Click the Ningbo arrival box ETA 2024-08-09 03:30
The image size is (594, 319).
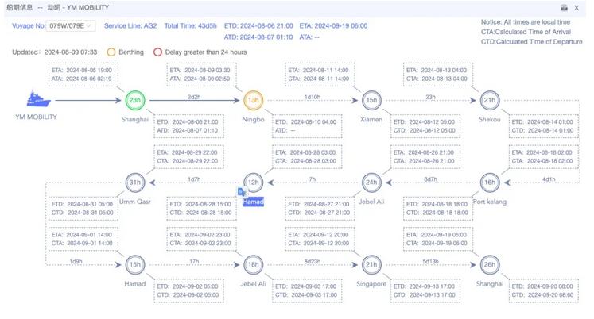201,75
